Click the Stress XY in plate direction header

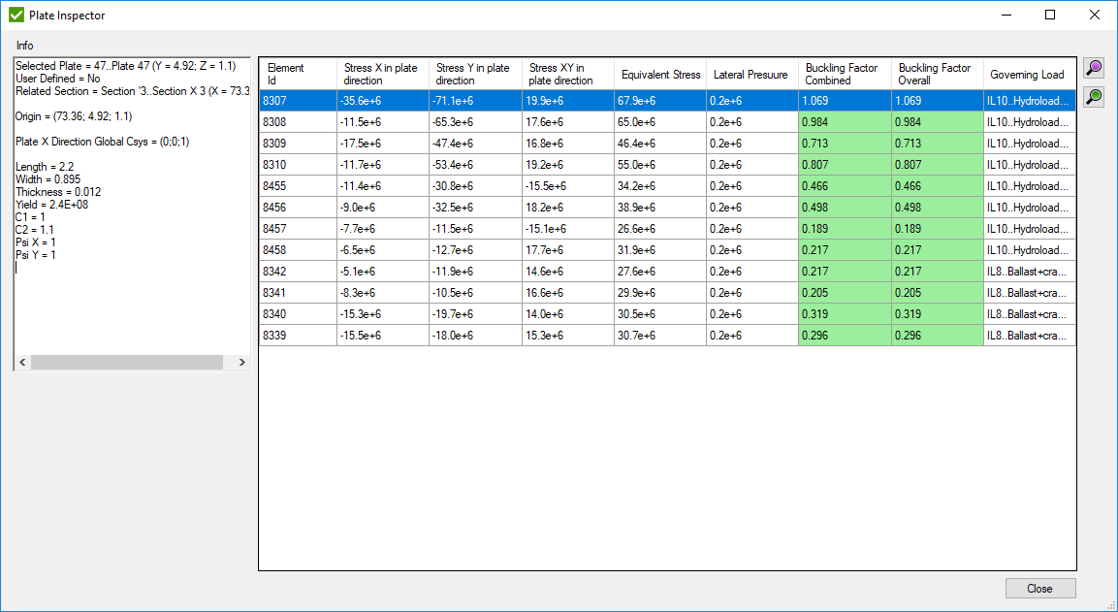[567, 74]
